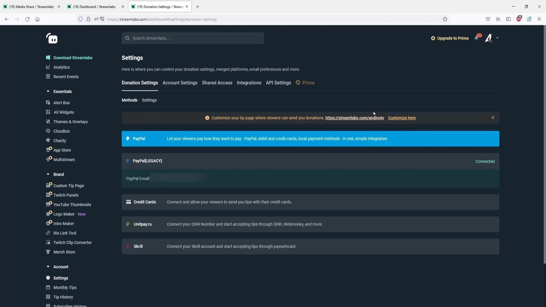Screen dimensions: 546x307
Task: Click the notification bell icon
Action: pyautogui.click(x=477, y=38)
